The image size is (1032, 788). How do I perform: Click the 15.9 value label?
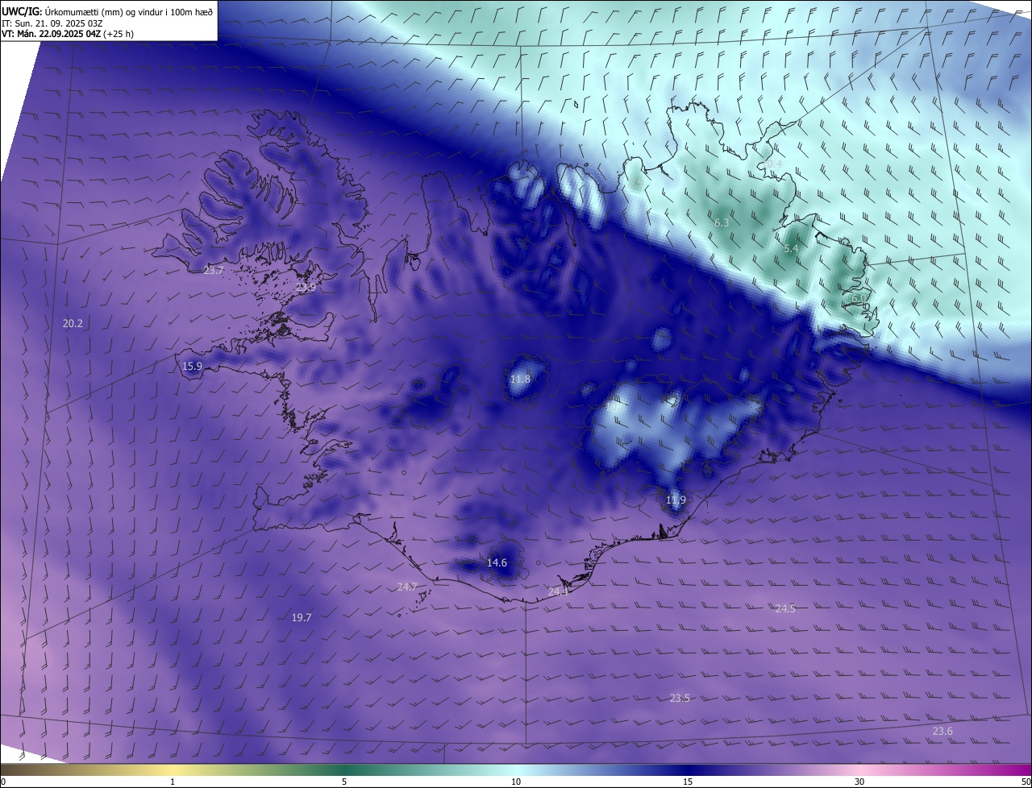[x=192, y=366]
